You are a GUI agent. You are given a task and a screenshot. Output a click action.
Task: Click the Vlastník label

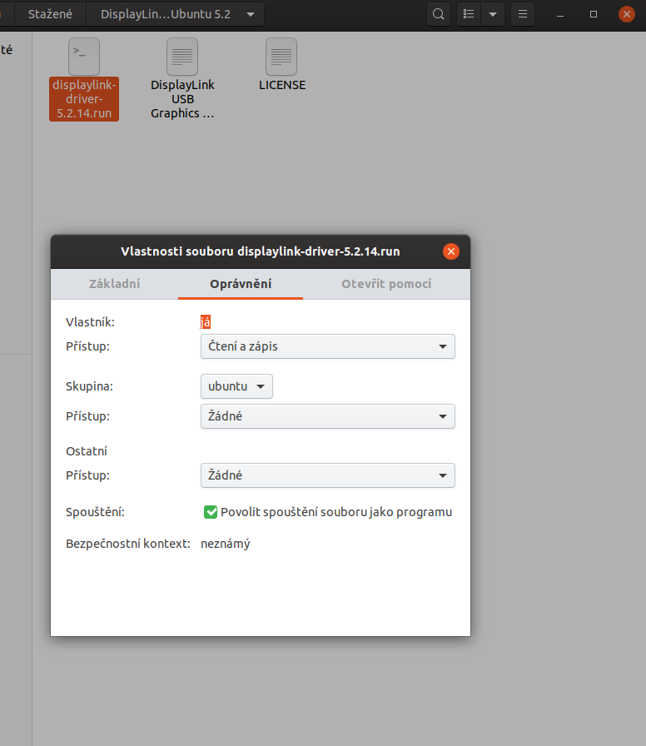pos(91,322)
